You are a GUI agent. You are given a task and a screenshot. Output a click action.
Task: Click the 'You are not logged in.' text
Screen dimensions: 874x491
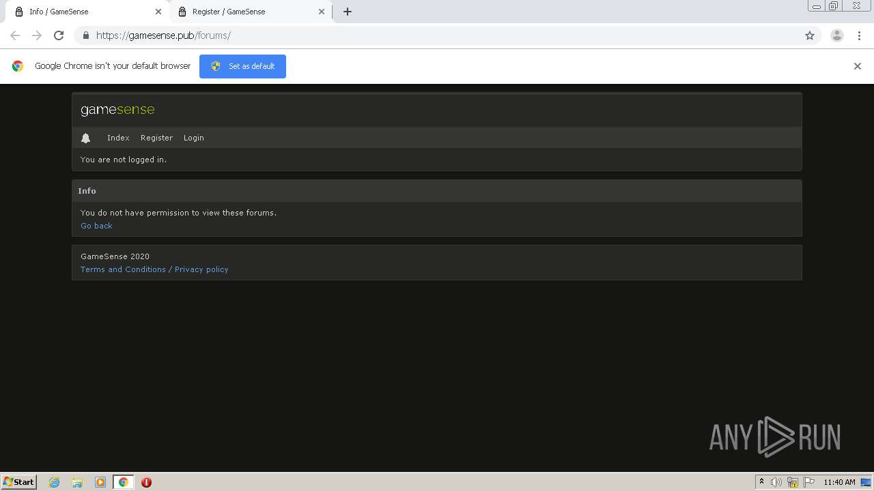pos(124,160)
